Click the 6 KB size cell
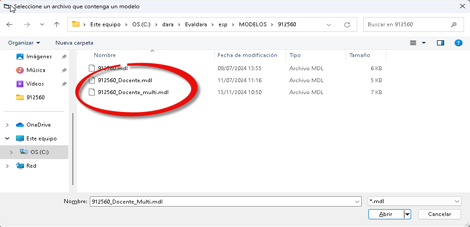Image resolution: width=470 pixels, height=227 pixels. [x=376, y=69]
